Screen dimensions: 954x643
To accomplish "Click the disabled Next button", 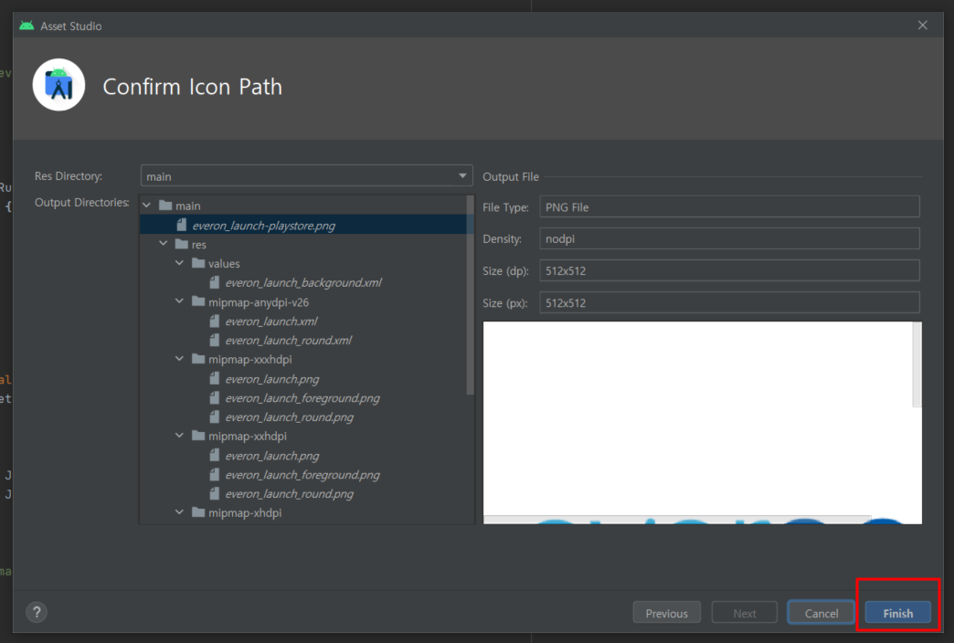I will tap(744, 613).
